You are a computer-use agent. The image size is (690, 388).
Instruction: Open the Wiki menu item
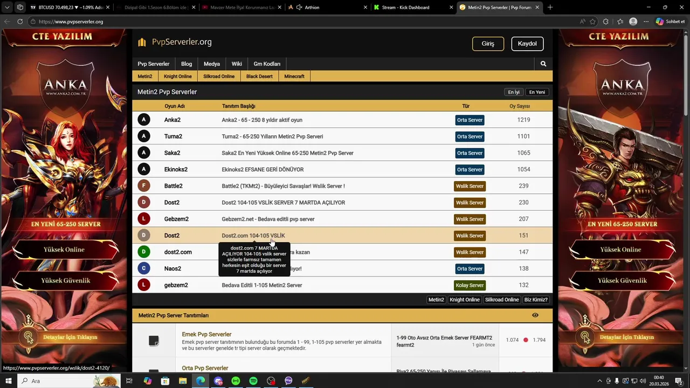237,64
